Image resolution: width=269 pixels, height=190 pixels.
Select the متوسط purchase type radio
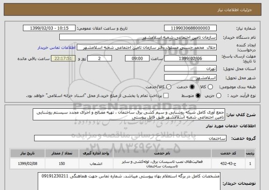tap(198, 96)
